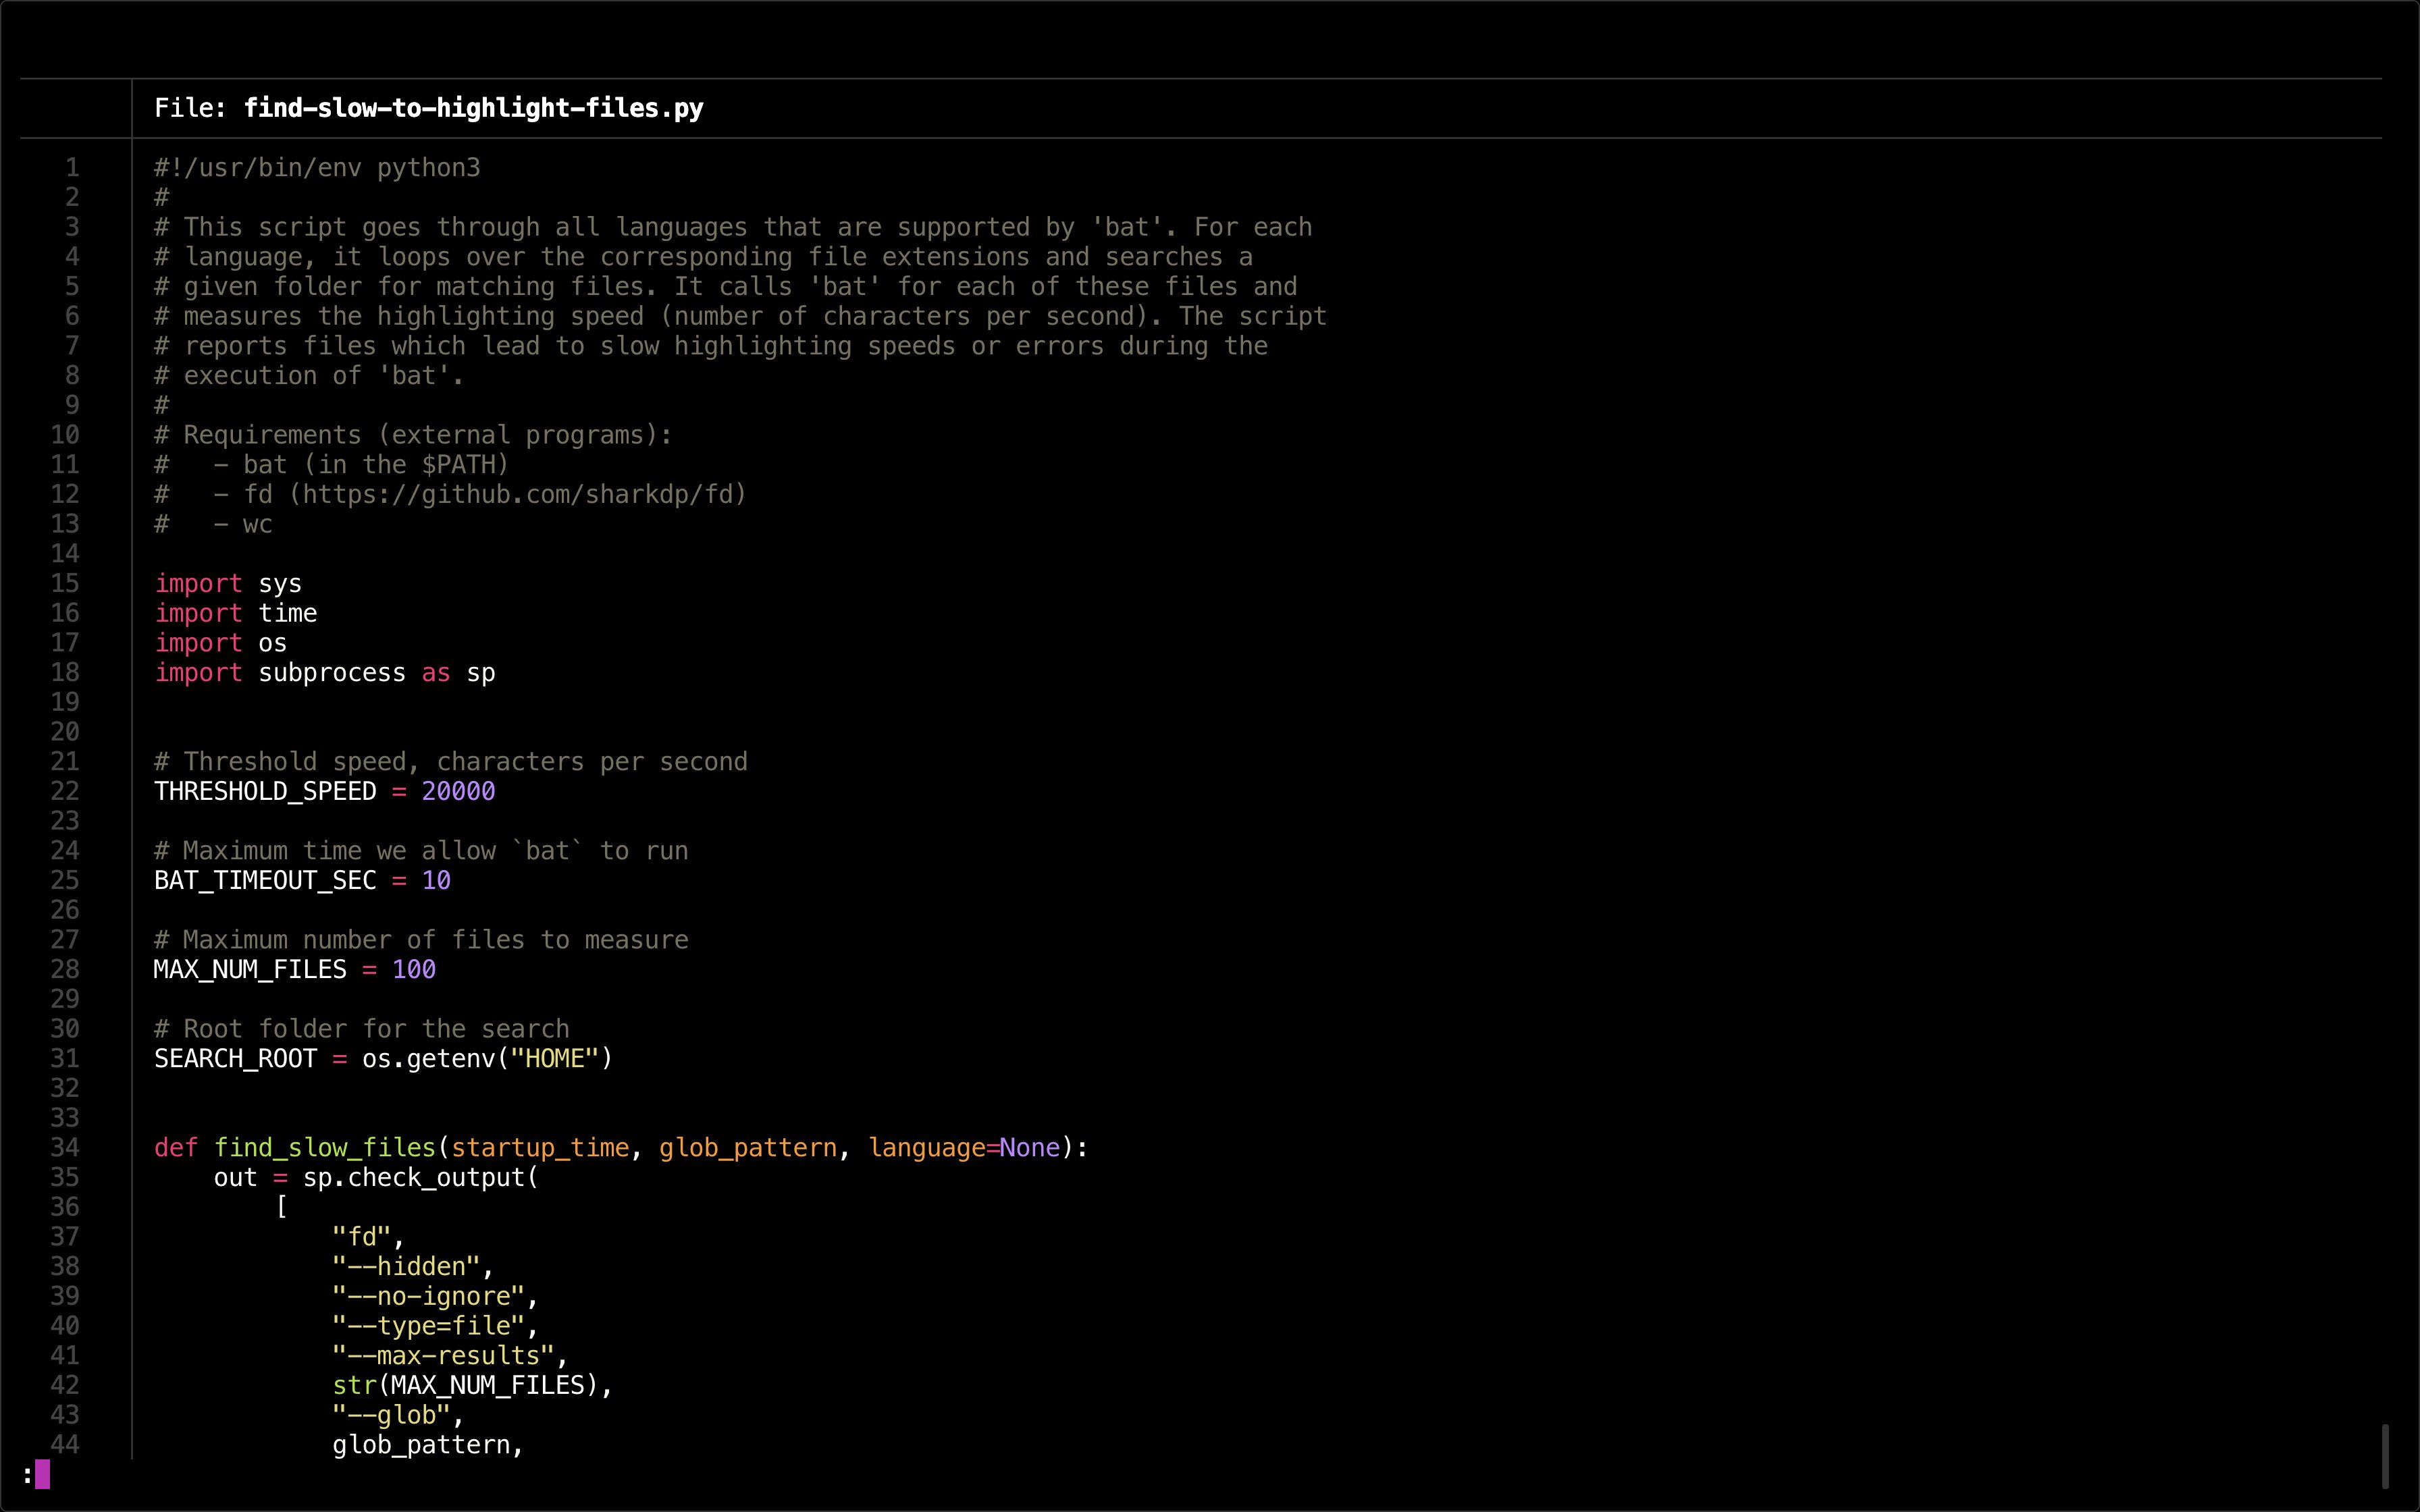Click the comment "Root folder for the search"

click(x=376, y=1029)
